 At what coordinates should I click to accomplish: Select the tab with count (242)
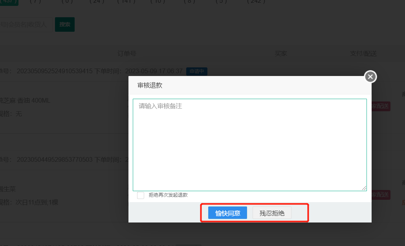coord(256,2)
